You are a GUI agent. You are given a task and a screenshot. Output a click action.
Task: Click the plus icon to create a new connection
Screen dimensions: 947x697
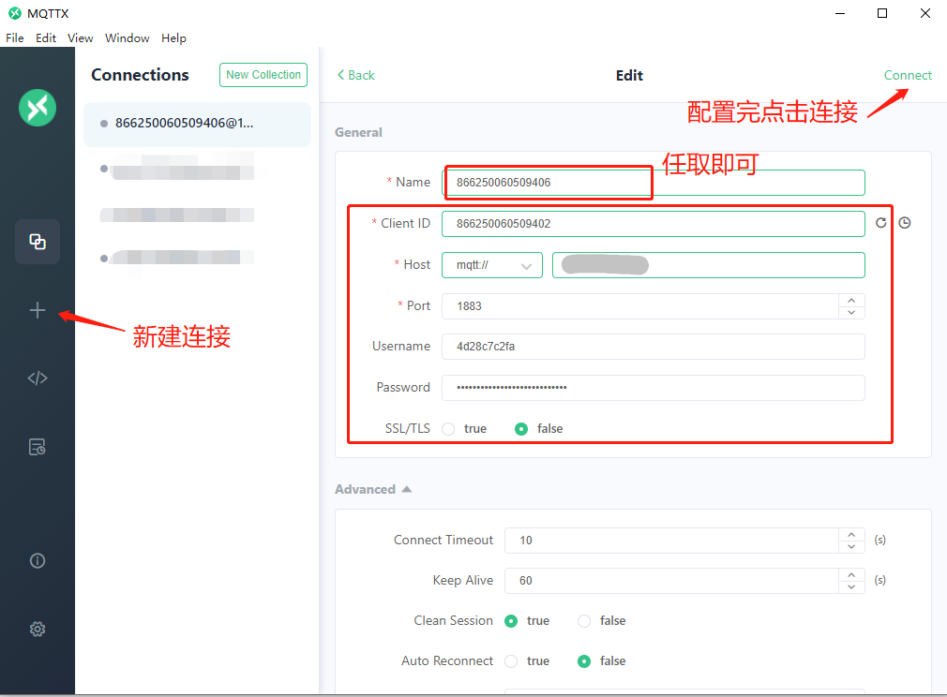pyautogui.click(x=38, y=310)
